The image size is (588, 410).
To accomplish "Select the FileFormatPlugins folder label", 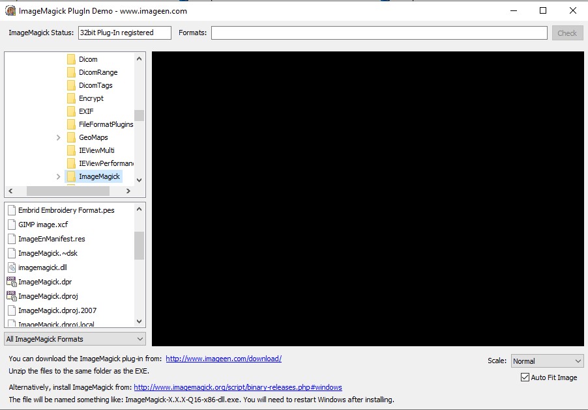I will point(106,124).
